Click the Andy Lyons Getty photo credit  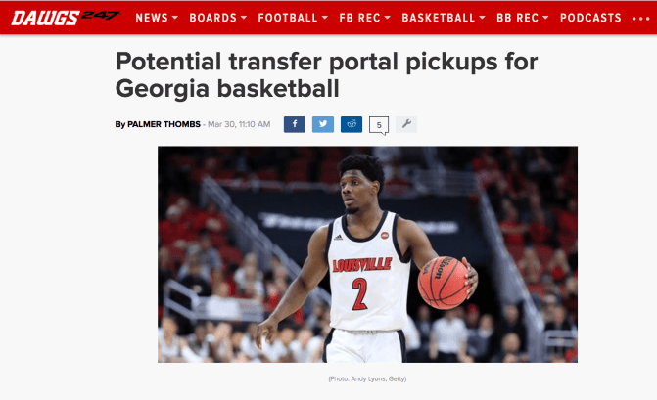click(367, 378)
